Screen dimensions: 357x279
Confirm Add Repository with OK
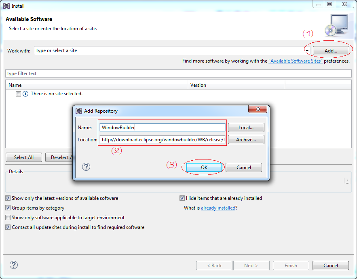click(204, 167)
